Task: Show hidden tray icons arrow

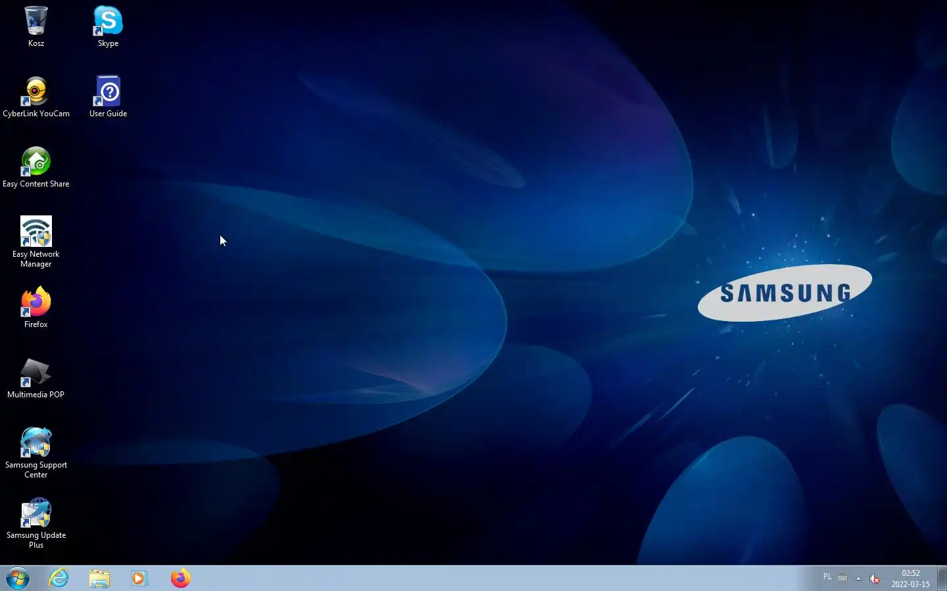Action: [858, 579]
